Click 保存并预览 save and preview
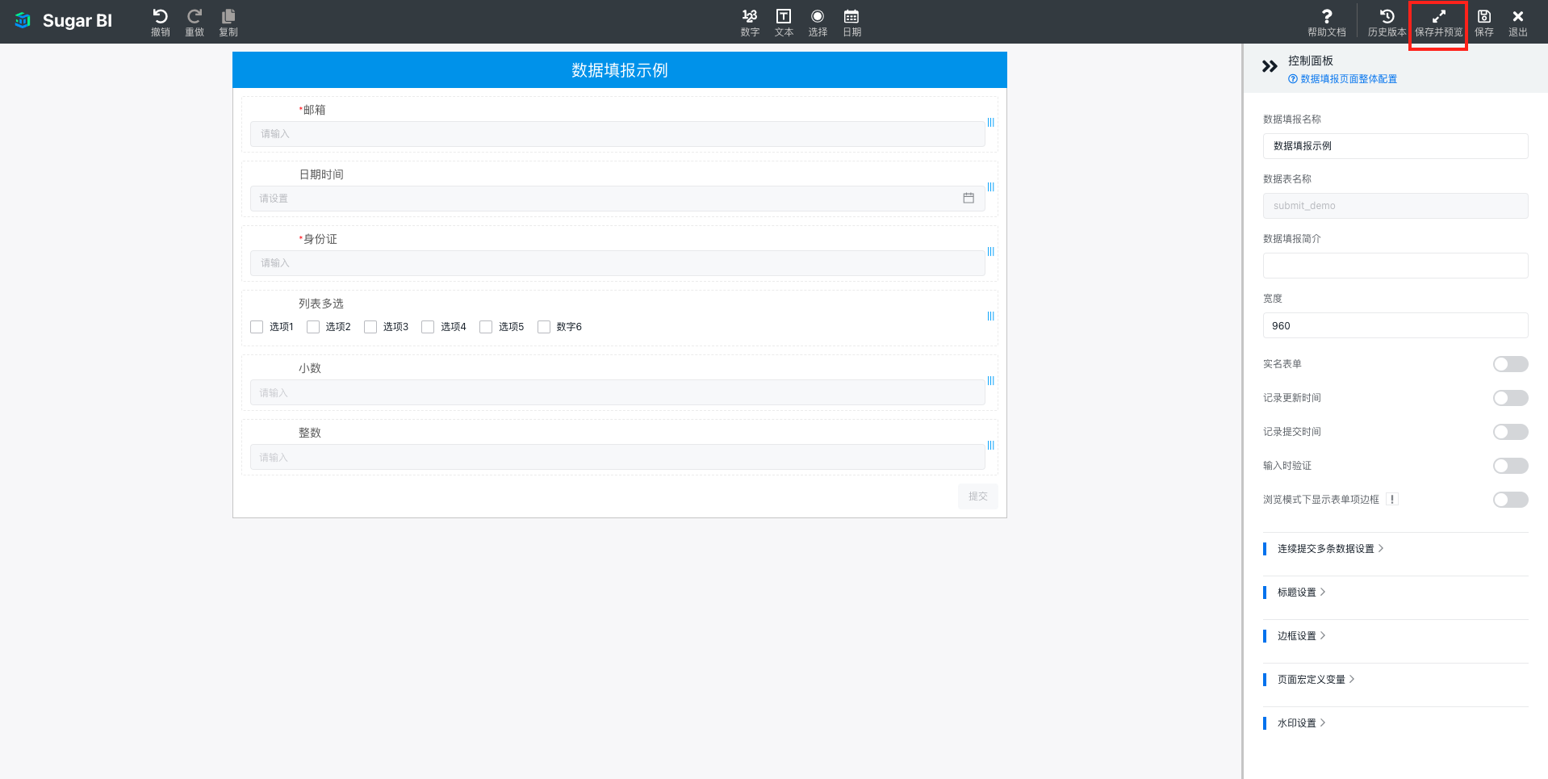 1438,23
